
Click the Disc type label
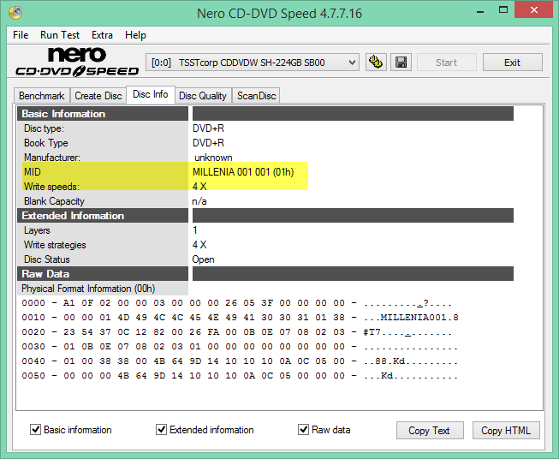coord(44,128)
